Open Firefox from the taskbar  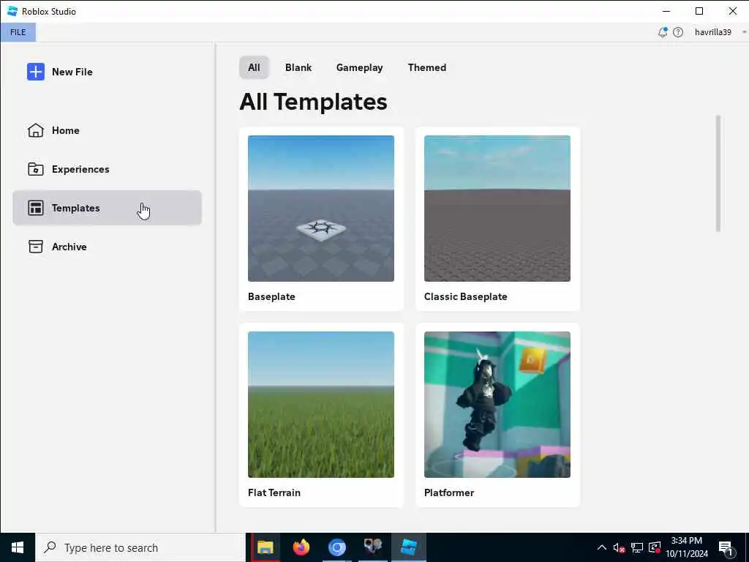[301, 547]
